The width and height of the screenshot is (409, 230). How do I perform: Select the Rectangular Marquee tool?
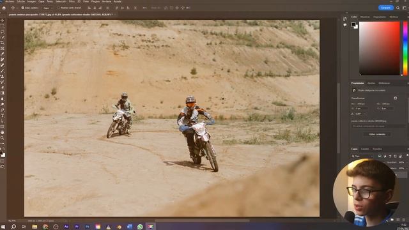pos(3,26)
